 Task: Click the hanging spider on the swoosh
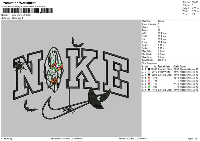coord(69,110)
